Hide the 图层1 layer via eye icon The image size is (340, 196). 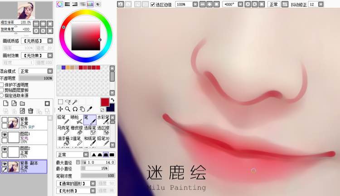(x=4, y=135)
